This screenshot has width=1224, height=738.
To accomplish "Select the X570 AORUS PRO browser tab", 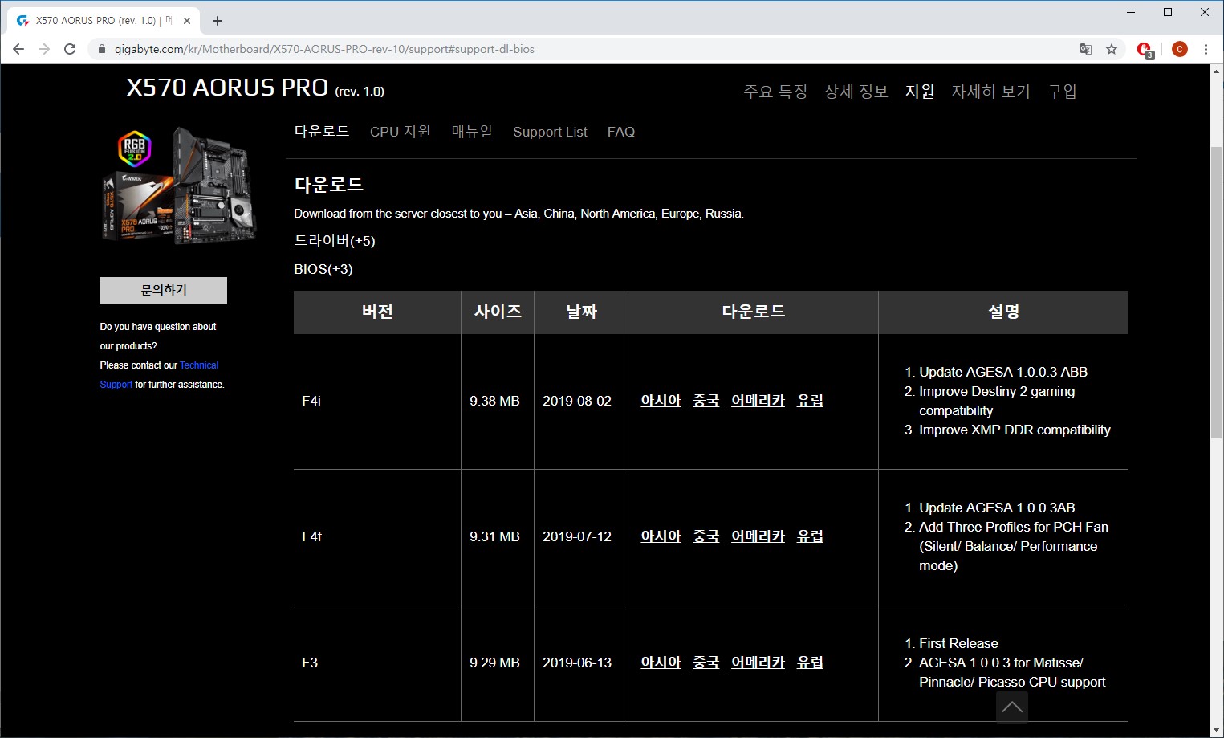I will click(103, 21).
